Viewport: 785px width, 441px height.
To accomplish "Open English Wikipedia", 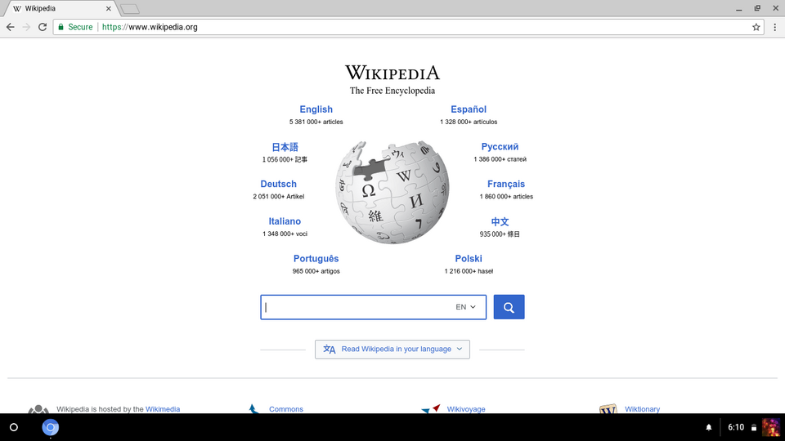I will (x=316, y=109).
